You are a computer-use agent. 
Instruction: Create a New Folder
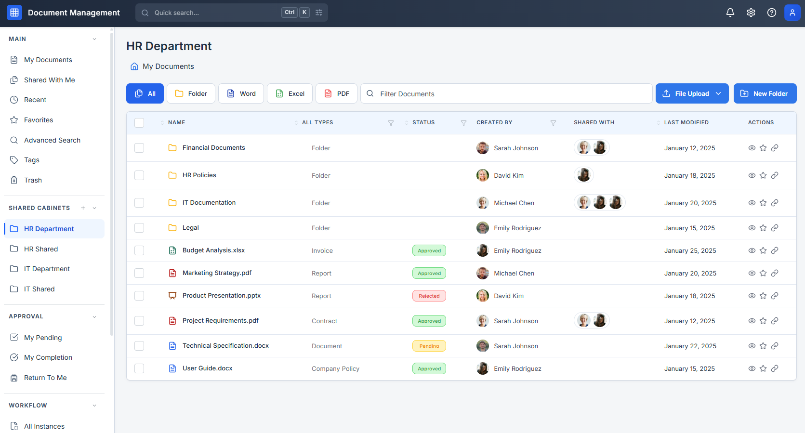(x=765, y=93)
